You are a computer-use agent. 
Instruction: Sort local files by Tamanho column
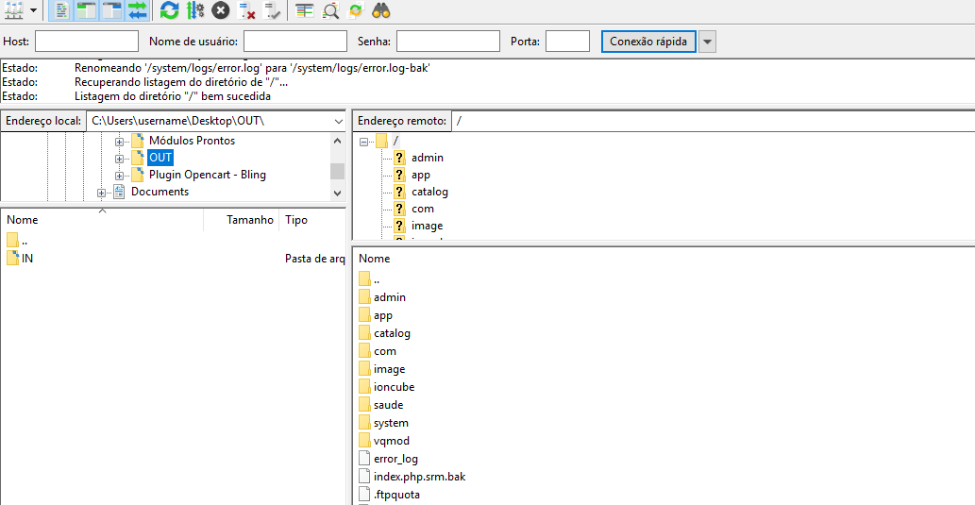(249, 220)
